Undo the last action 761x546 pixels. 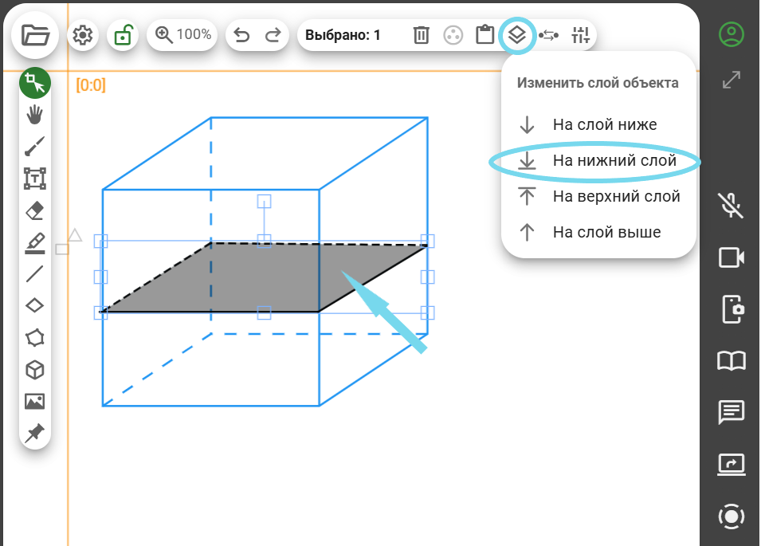coord(241,35)
